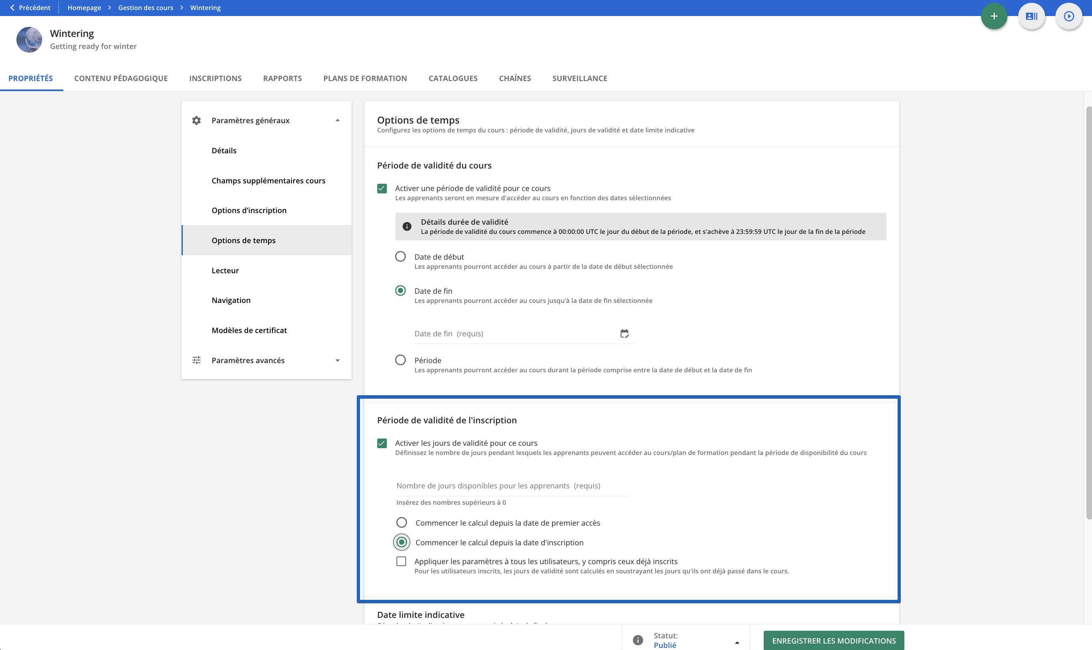Screen dimensions: 1092x650
Task: Click Enregistrer les modifications button
Action: click(833, 640)
